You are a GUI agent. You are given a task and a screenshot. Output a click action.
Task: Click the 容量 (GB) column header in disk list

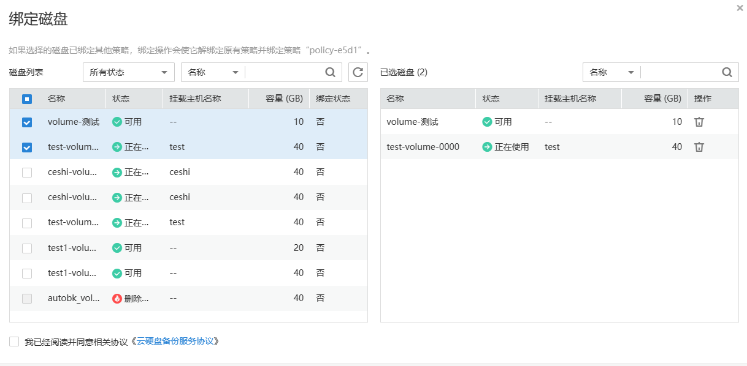pos(285,99)
